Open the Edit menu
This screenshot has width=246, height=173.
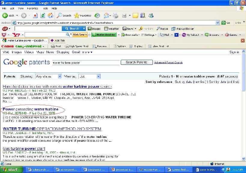pos(12,8)
